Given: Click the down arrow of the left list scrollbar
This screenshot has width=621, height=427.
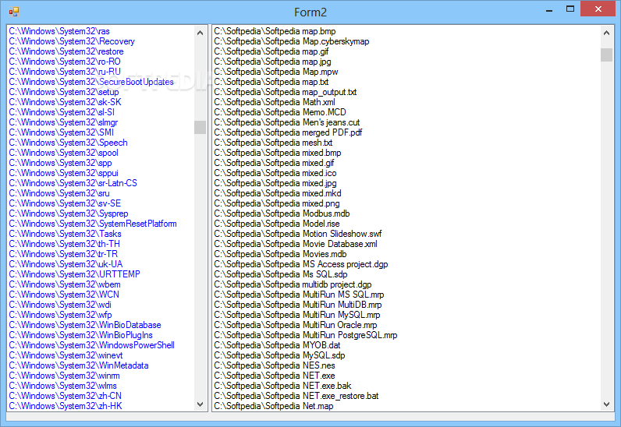Looking at the screenshot, I should [200, 404].
